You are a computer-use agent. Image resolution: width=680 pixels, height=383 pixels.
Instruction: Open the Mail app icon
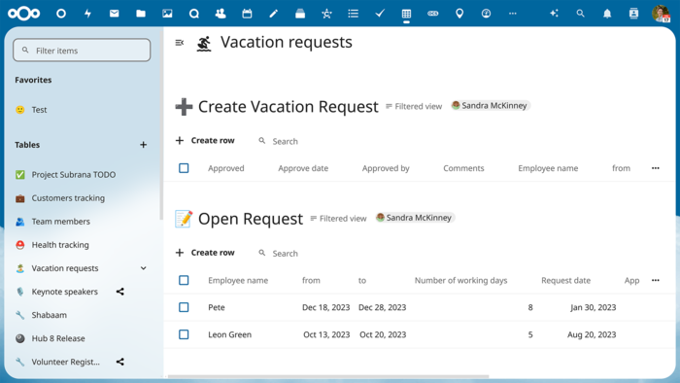[114, 14]
